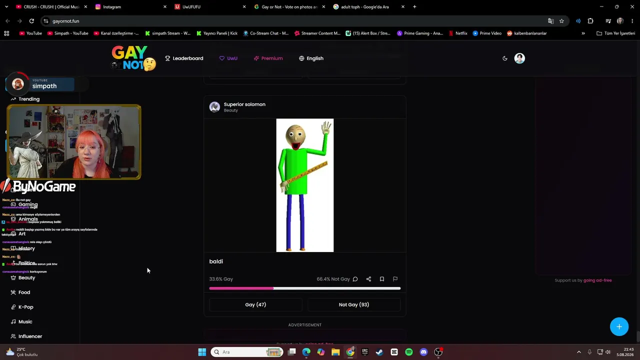640x360 pixels.
Task: Expand the hidden bookmarks overflow chevron
Action: (x=583, y=33)
